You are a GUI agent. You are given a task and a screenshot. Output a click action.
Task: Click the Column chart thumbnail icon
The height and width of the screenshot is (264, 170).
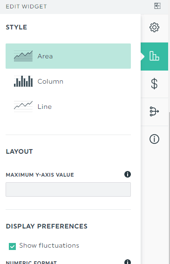[x=23, y=81]
